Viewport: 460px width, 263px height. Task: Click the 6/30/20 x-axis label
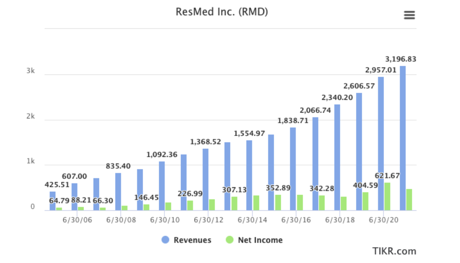pyautogui.click(x=383, y=220)
